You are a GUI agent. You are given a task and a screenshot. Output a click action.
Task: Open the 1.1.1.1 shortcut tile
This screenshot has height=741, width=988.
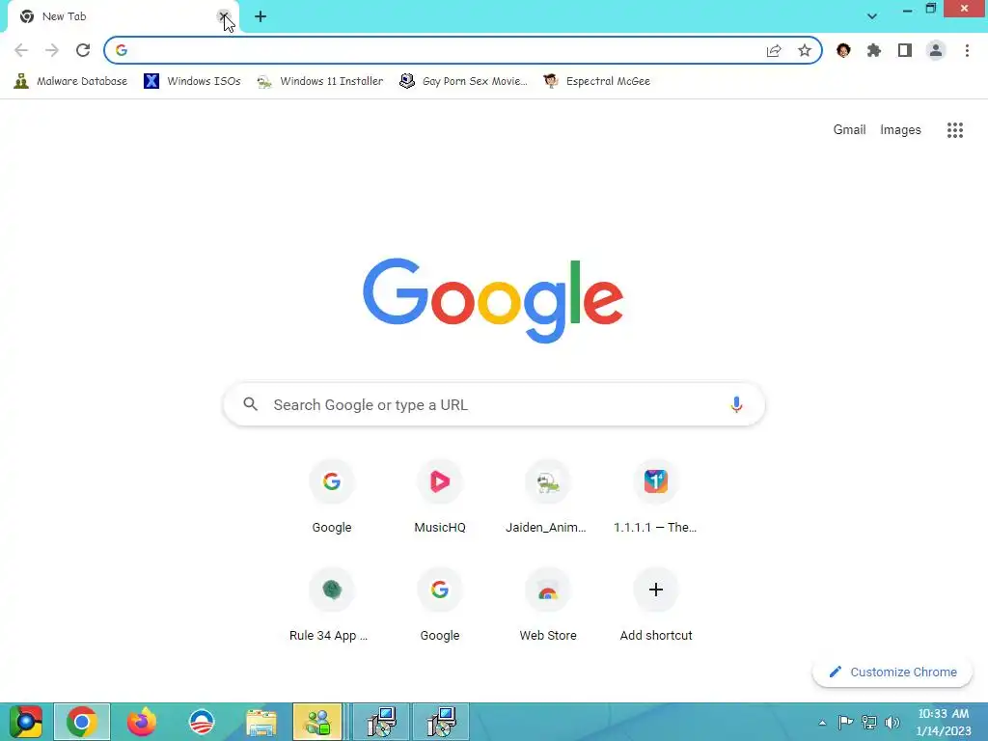[x=655, y=498]
